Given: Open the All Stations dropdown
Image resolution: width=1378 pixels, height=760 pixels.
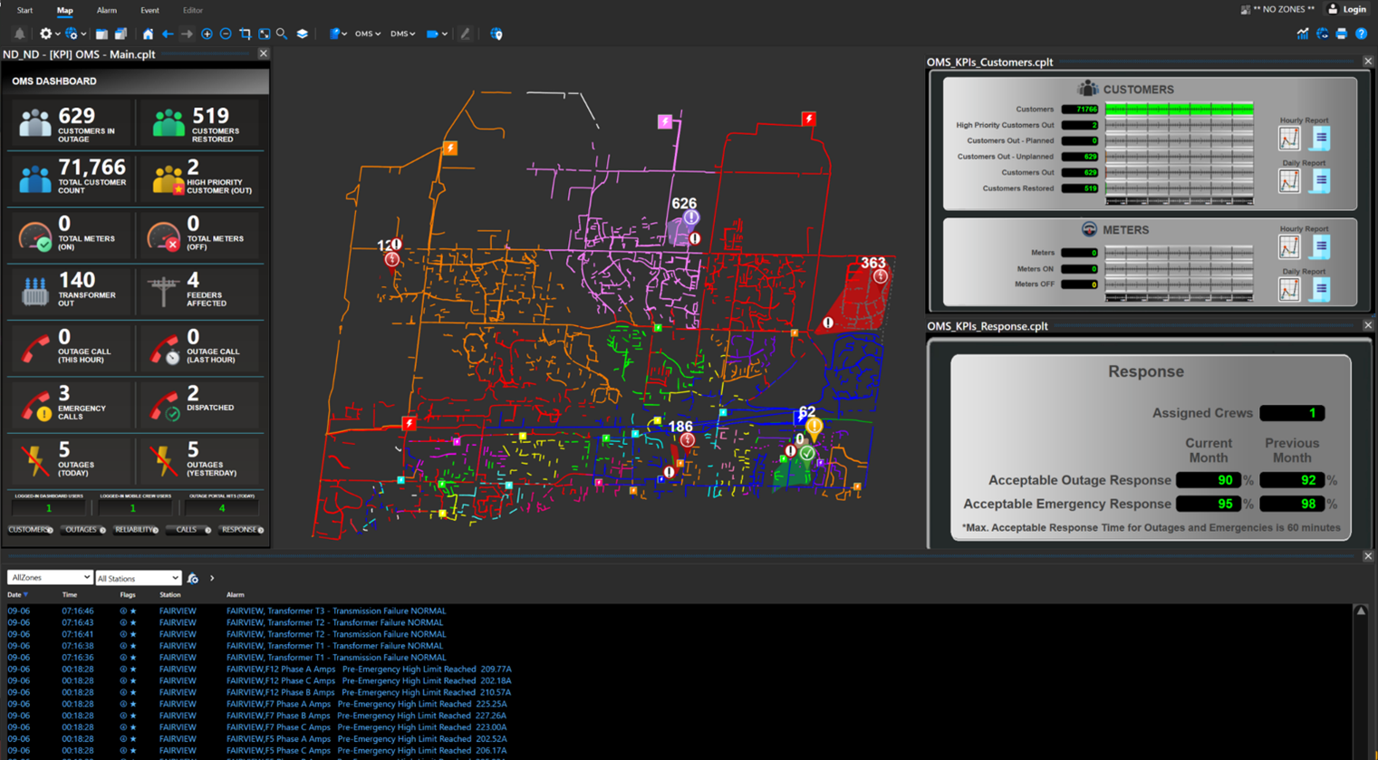Looking at the screenshot, I should pos(138,578).
